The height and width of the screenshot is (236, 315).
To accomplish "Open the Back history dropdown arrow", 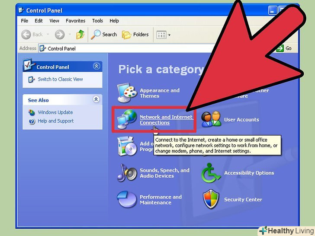I will pyautogui.click(x=48, y=34).
